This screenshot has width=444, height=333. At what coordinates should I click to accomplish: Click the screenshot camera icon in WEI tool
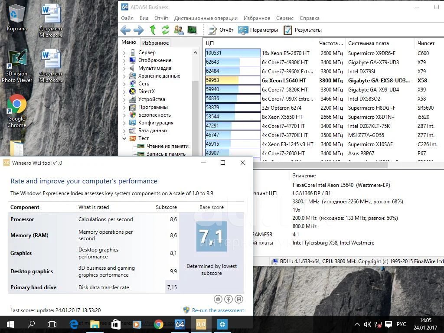(218, 299)
